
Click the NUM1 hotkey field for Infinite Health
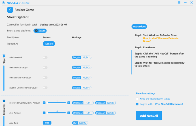(x=86, y=58)
